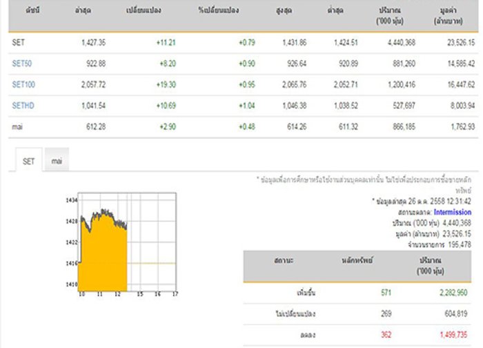Image resolution: width=483 pixels, height=348 pixels.
Task: Switch to the mai chart tab
Action: tap(57, 159)
